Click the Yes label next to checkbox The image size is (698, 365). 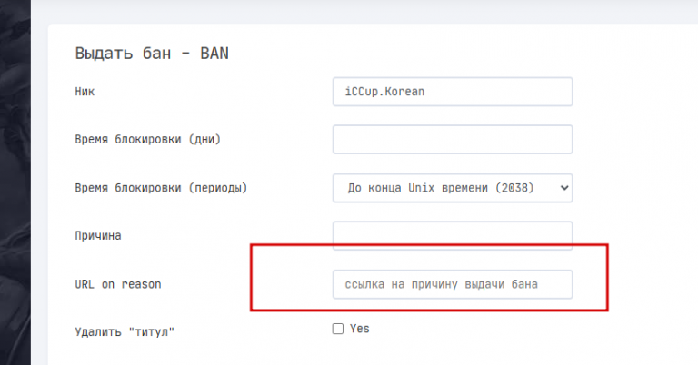(360, 329)
